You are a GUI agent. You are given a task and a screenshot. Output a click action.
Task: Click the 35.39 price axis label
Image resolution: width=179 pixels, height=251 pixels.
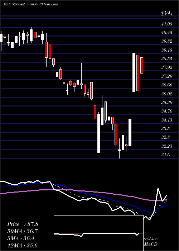click(x=167, y=102)
